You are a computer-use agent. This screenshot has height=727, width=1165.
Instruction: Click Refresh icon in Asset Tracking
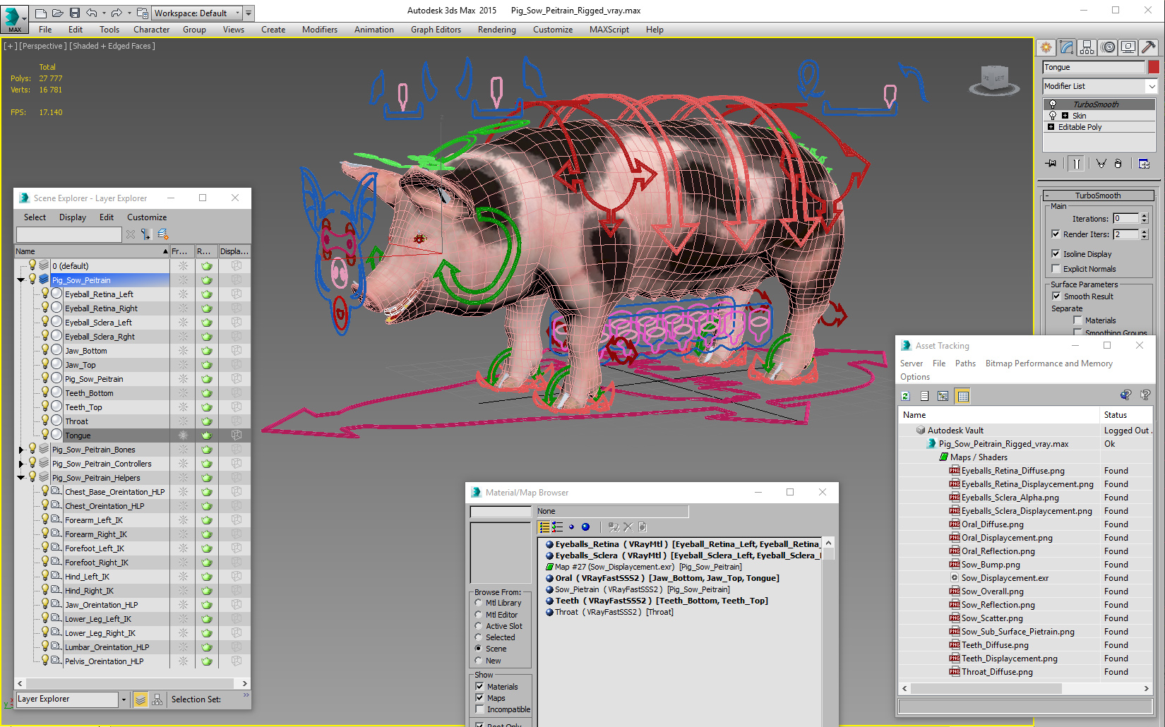(906, 396)
